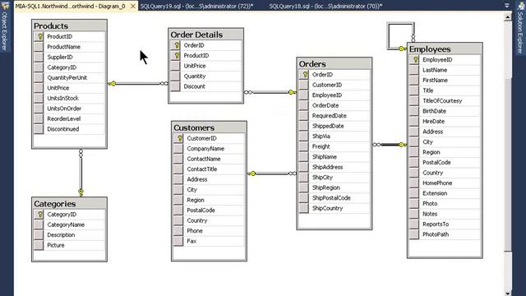Click row selector beside Customers CustomerID in Orders
Image resolution: width=526 pixels, height=296 pixels.
coord(304,85)
